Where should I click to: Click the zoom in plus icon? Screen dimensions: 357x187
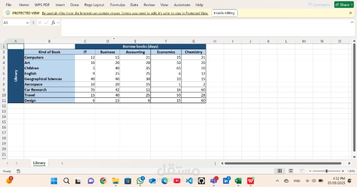pos(343,171)
